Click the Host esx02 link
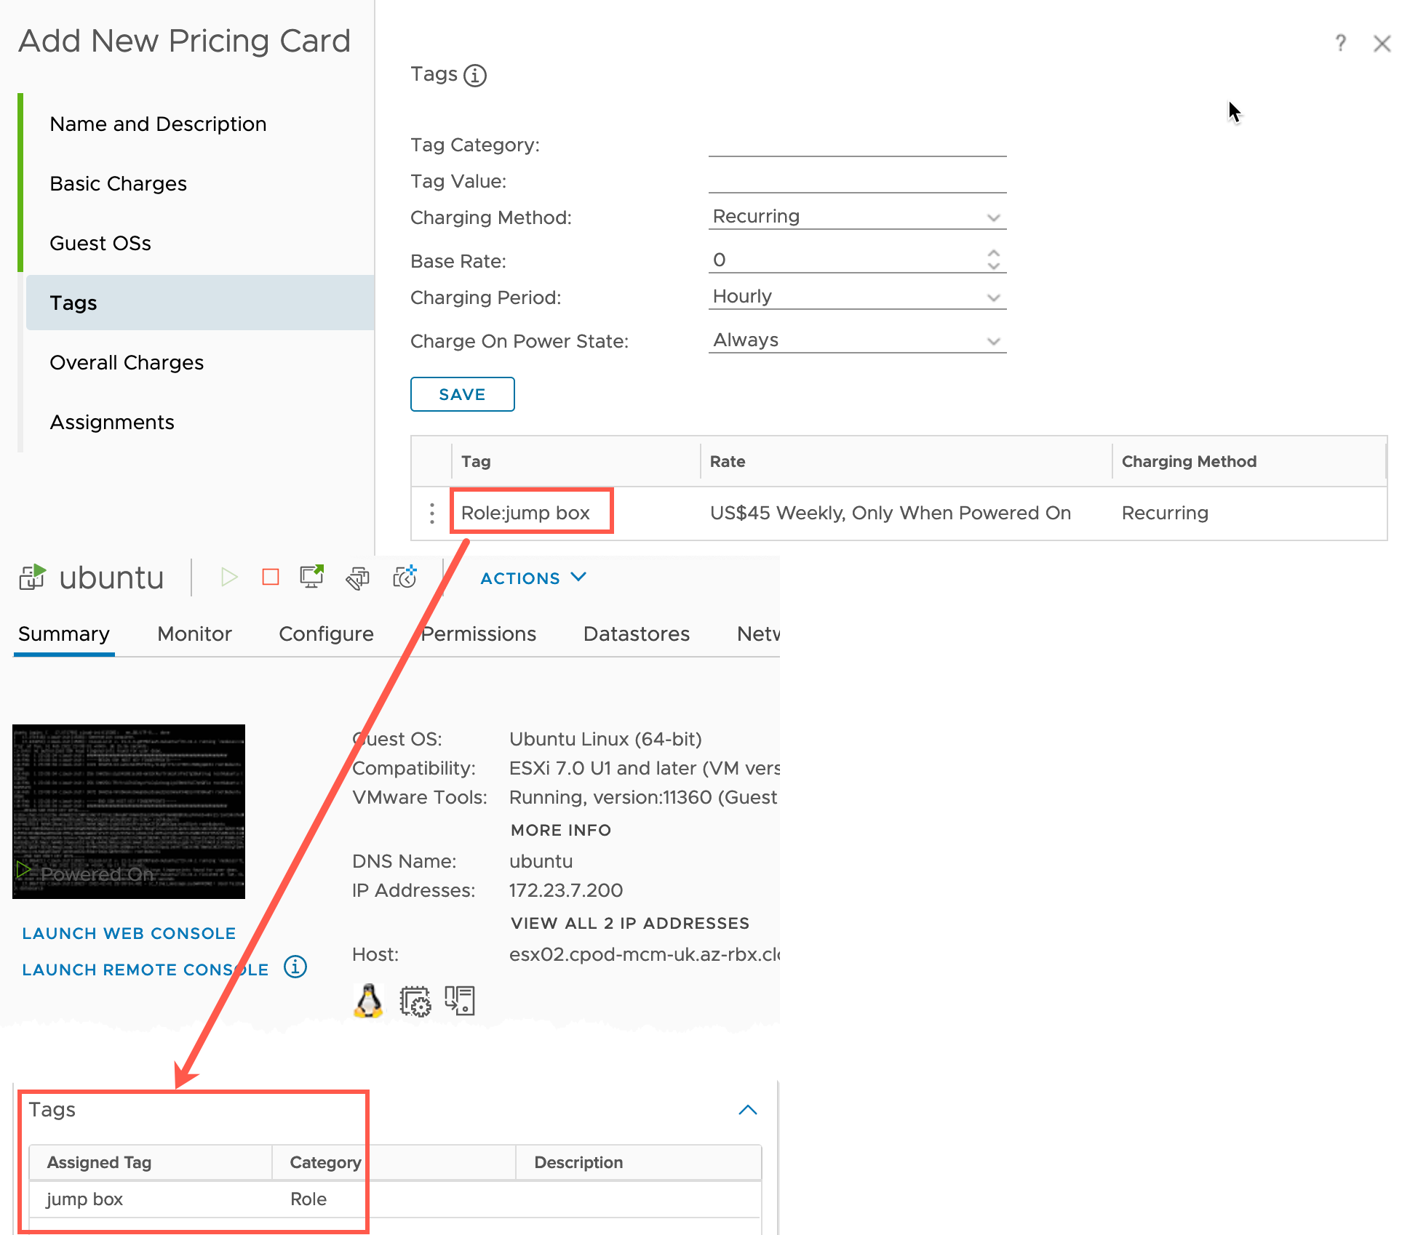Image resolution: width=1410 pixels, height=1235 pixels. tap(644, 954)
